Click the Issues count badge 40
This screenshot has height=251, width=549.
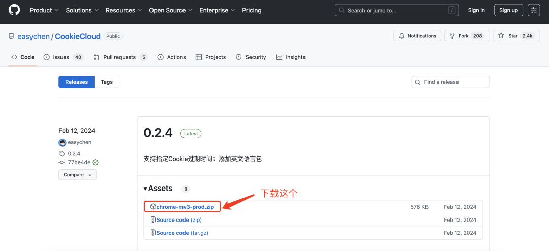(78, 57)
